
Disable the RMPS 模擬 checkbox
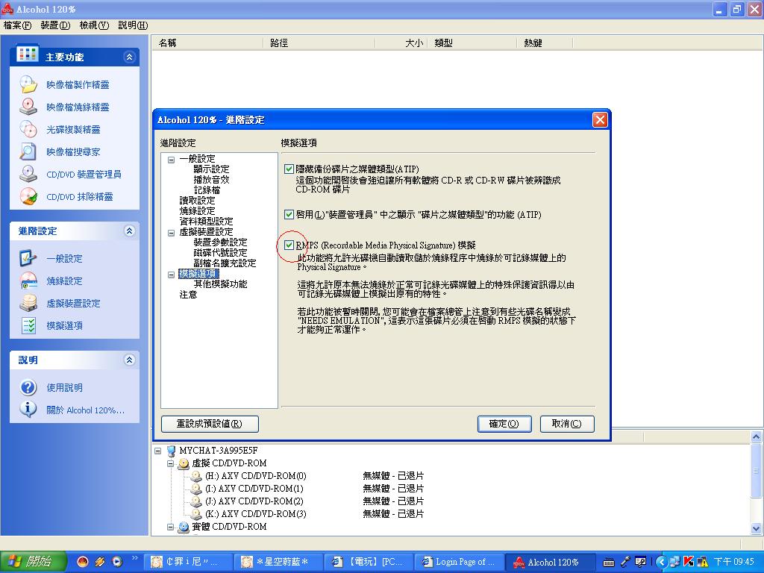click(289, 245)
